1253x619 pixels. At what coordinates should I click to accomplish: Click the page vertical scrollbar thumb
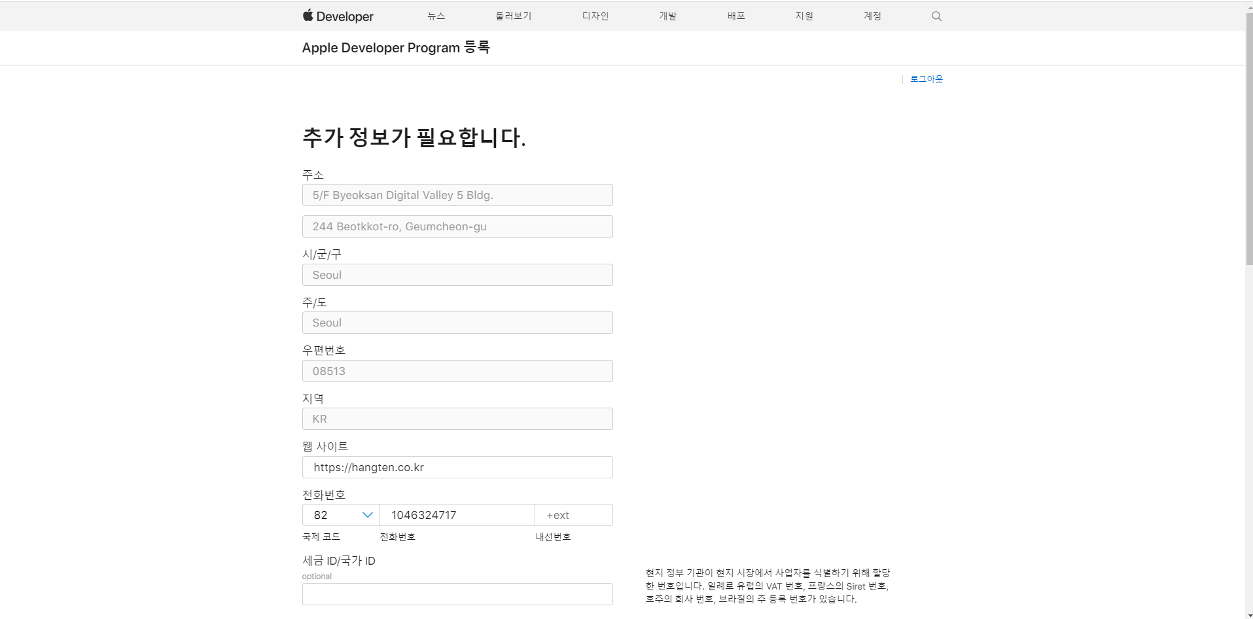point(1248,137)
